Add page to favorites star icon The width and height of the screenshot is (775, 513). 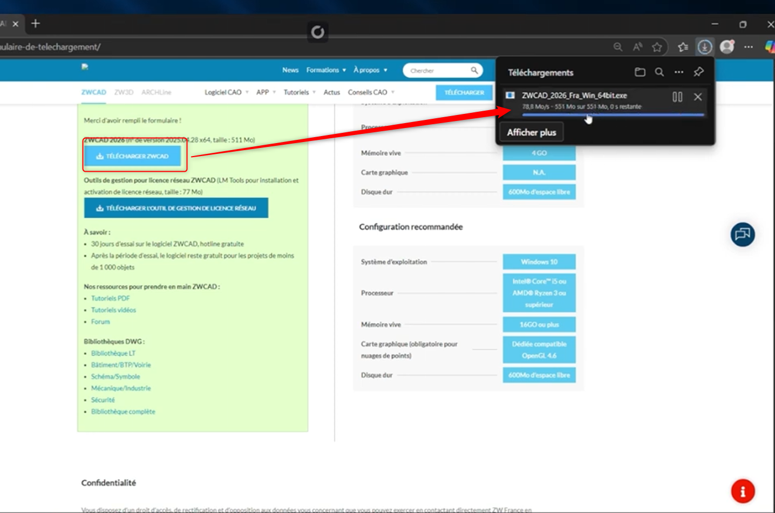(656, 47)
